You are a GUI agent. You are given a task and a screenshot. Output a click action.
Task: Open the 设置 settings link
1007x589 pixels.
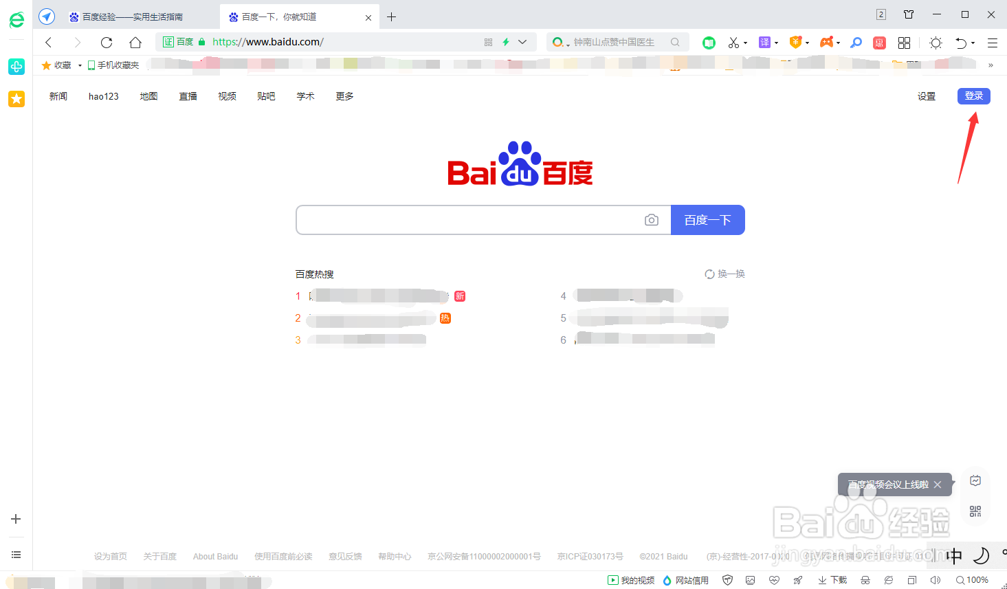tap(927, 96)
